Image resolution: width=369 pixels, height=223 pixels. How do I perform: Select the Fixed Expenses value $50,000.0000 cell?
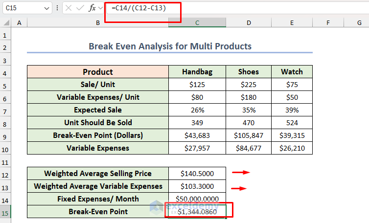point(197,199)
